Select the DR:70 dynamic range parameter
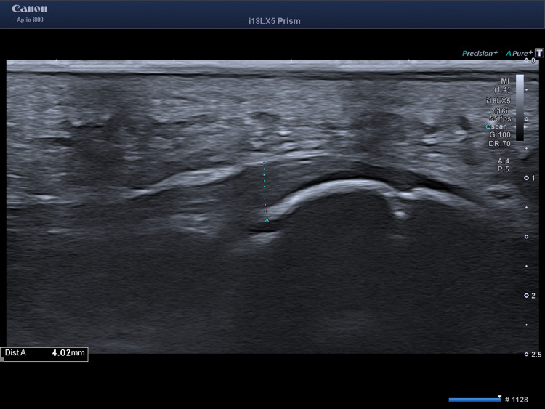The image size is (545, 409). pyautogui.click(x=502, y=144)
